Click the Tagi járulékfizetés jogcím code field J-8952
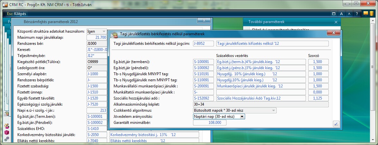The height and width of the screenshot is (145, 378). [203, 44]
